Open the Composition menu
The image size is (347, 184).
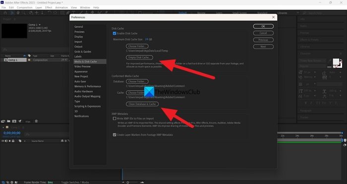coord(25,7)
